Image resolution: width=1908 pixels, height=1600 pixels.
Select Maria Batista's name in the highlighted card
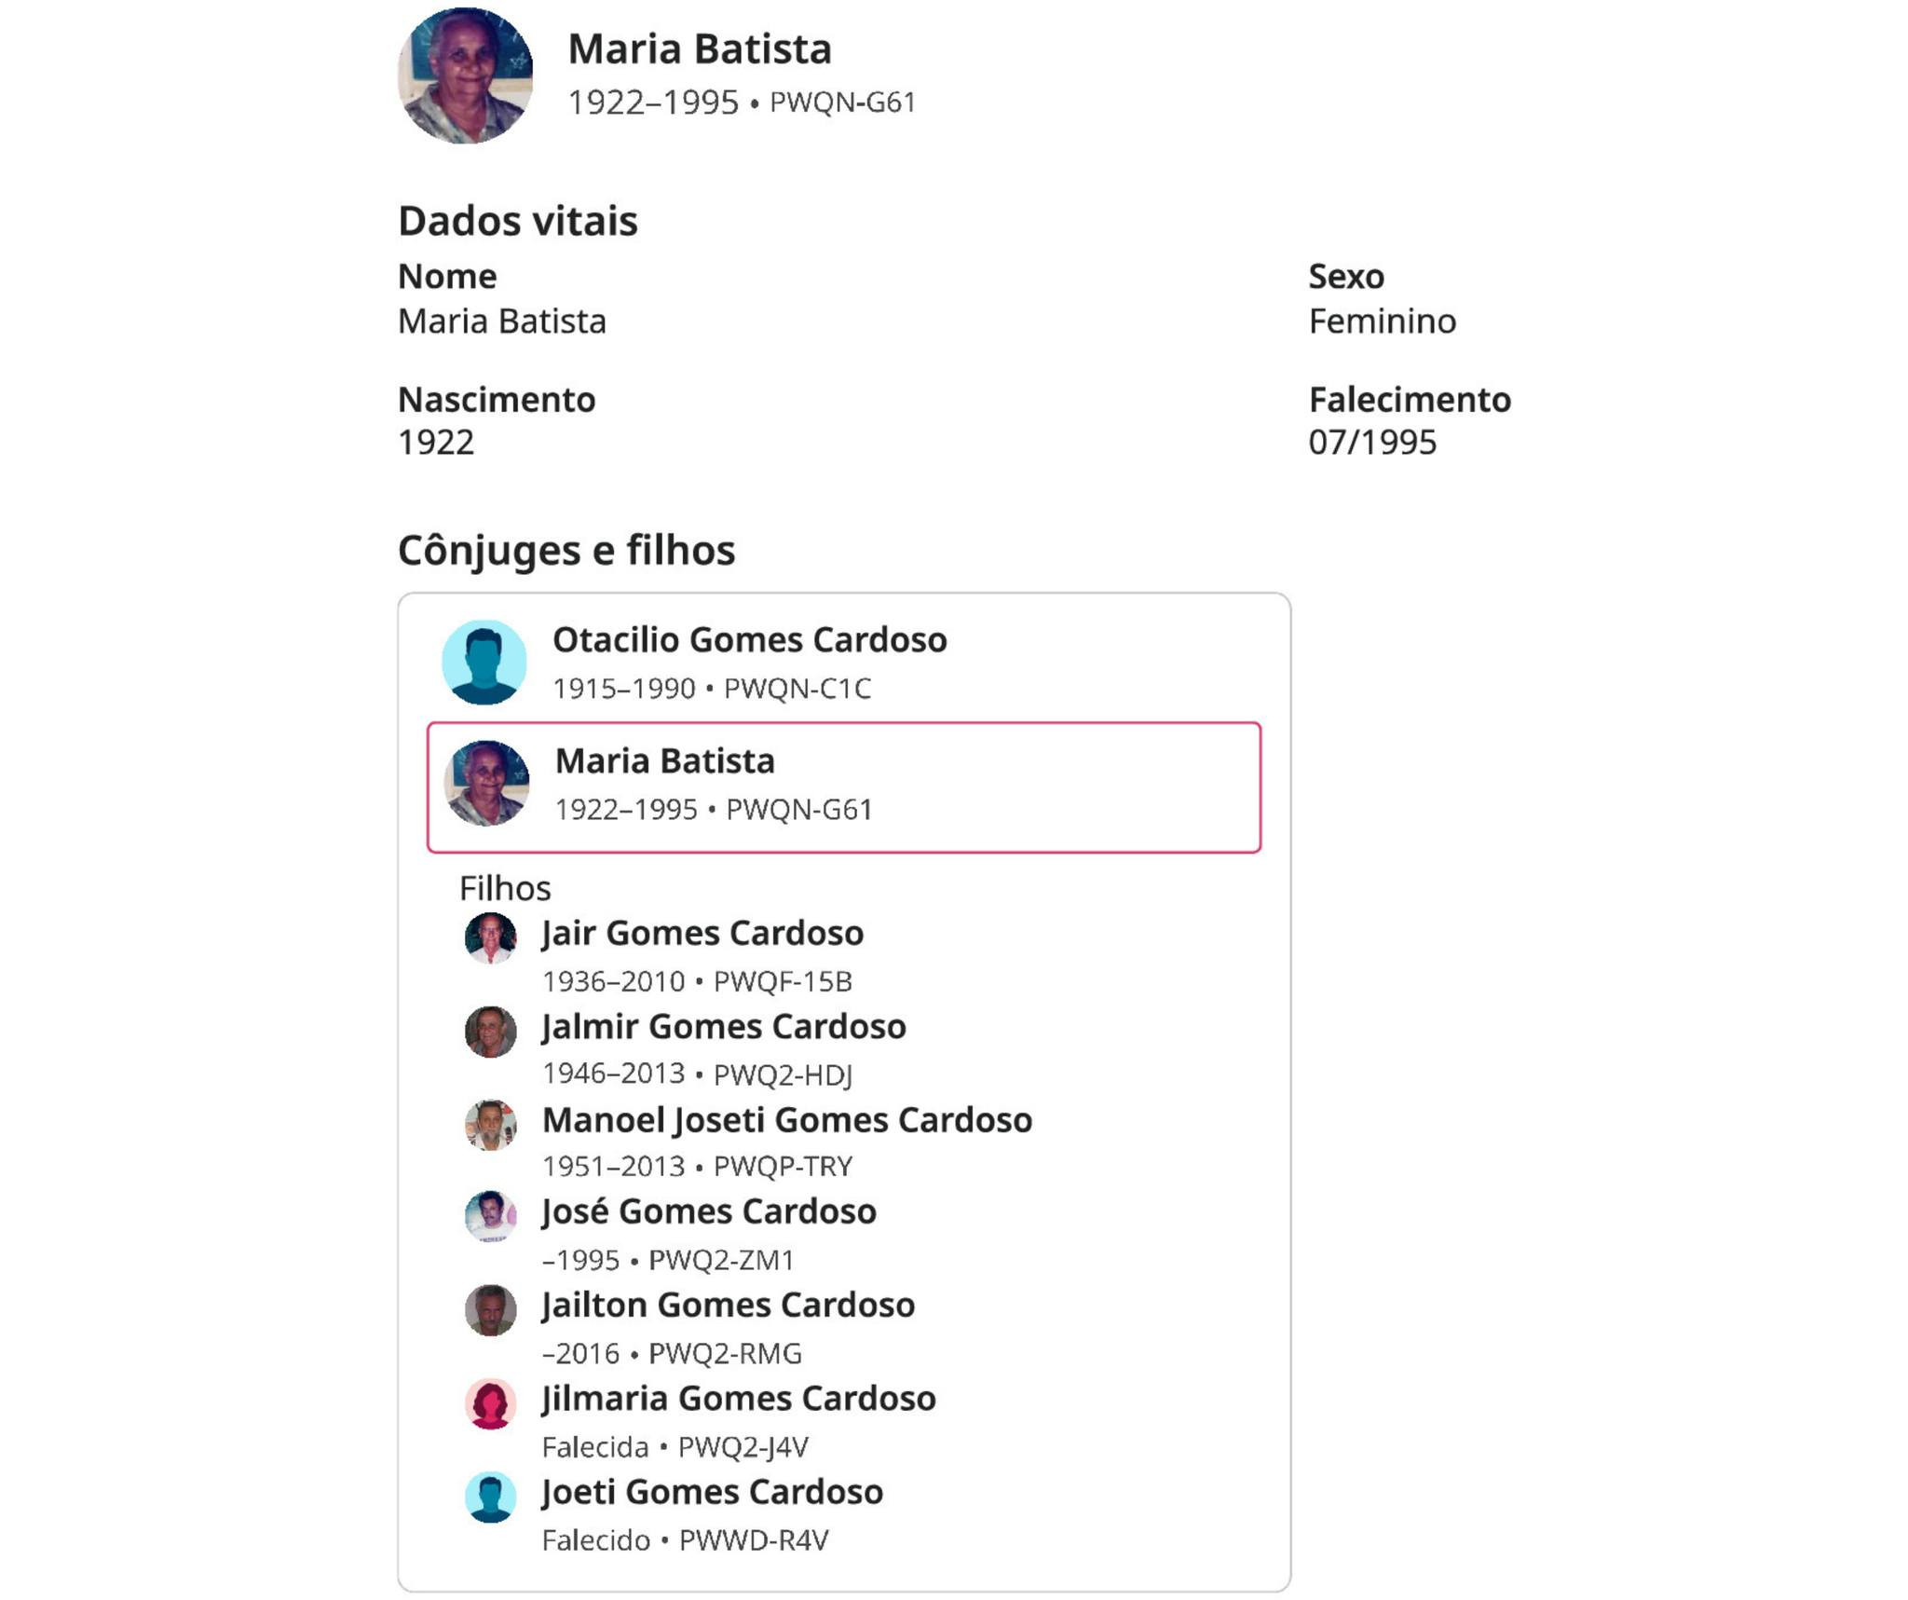tap(664, 761)
